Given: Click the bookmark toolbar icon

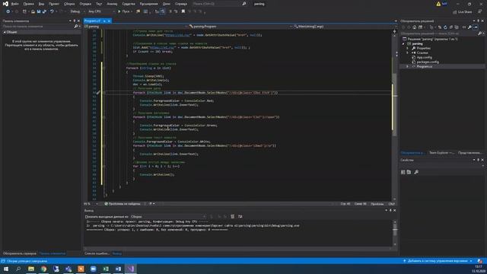Looking at the screenshot, I should [183, 11].
